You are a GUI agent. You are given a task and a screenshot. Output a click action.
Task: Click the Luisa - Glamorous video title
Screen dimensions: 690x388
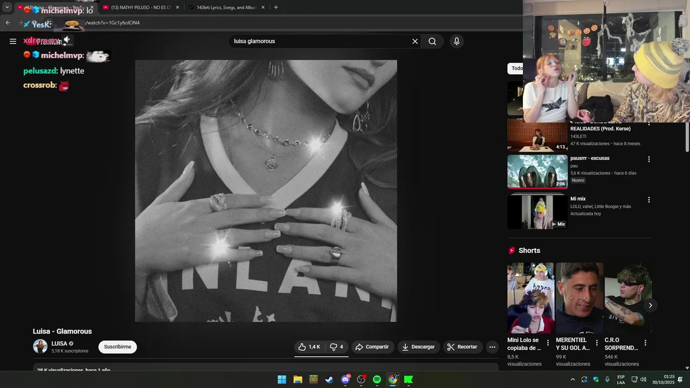pos(62,331)
